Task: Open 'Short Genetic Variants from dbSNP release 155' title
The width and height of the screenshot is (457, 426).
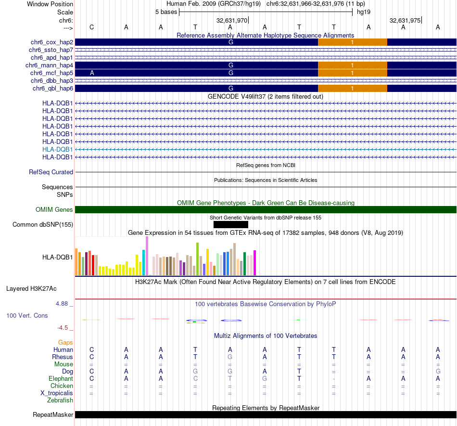Action: point(266,218)
